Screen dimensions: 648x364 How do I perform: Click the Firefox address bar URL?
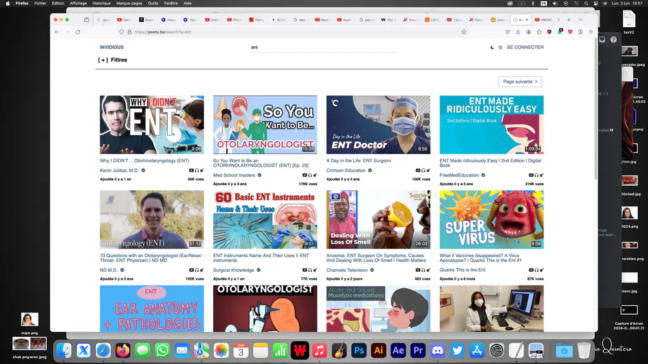coord(163,32)
